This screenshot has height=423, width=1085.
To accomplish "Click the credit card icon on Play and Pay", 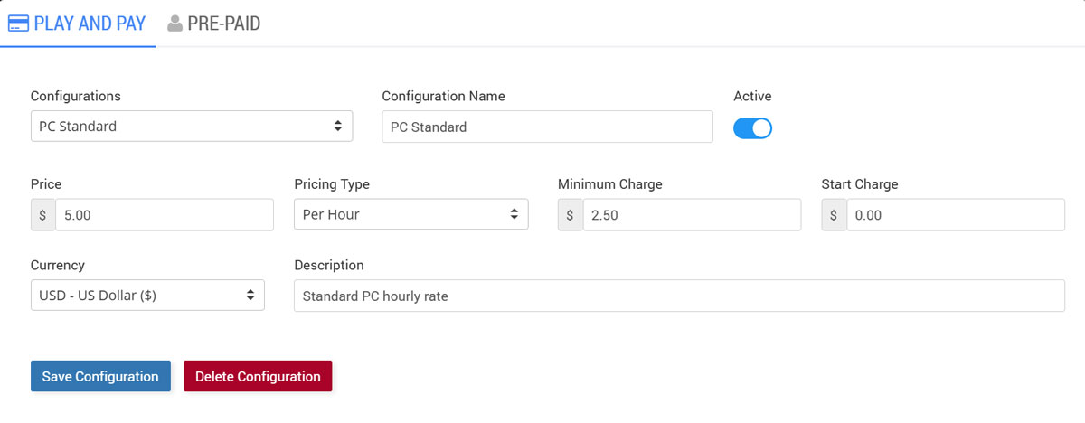I will 17,23.
